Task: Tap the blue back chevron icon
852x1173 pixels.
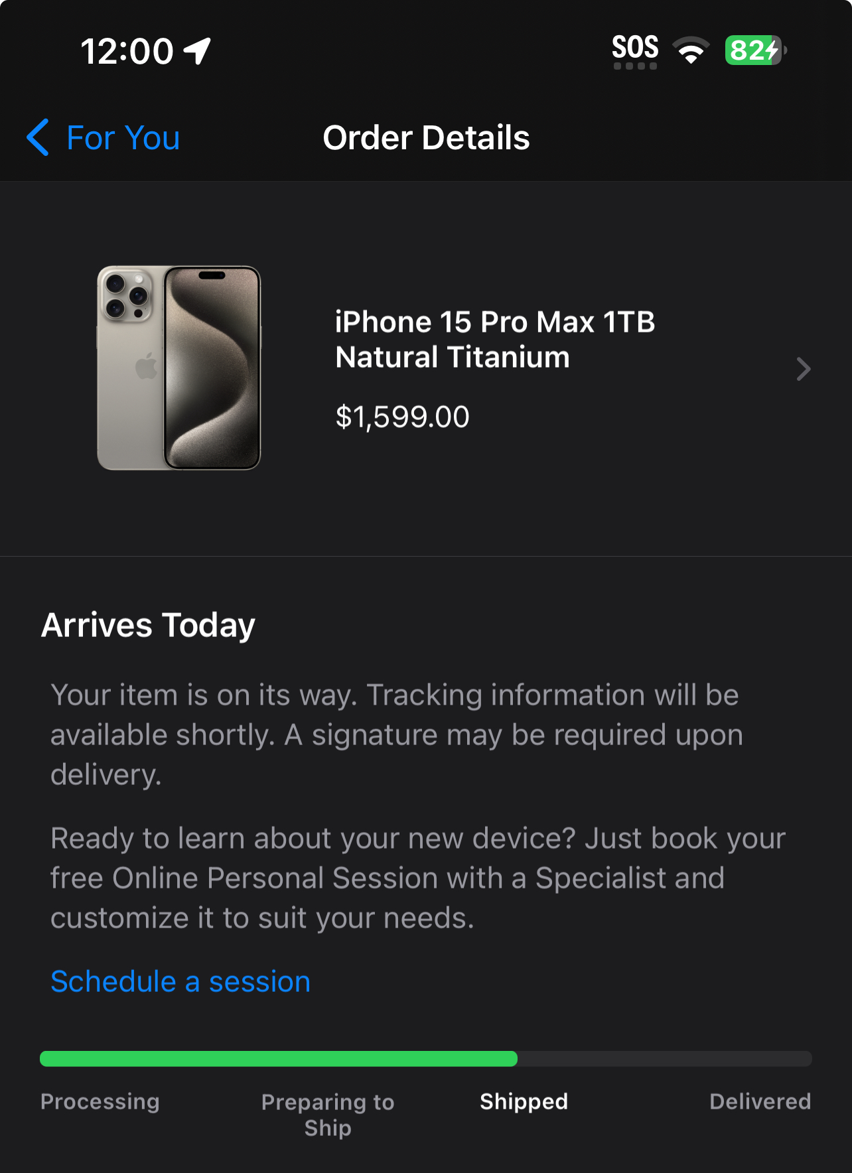Action: [38, 137]
